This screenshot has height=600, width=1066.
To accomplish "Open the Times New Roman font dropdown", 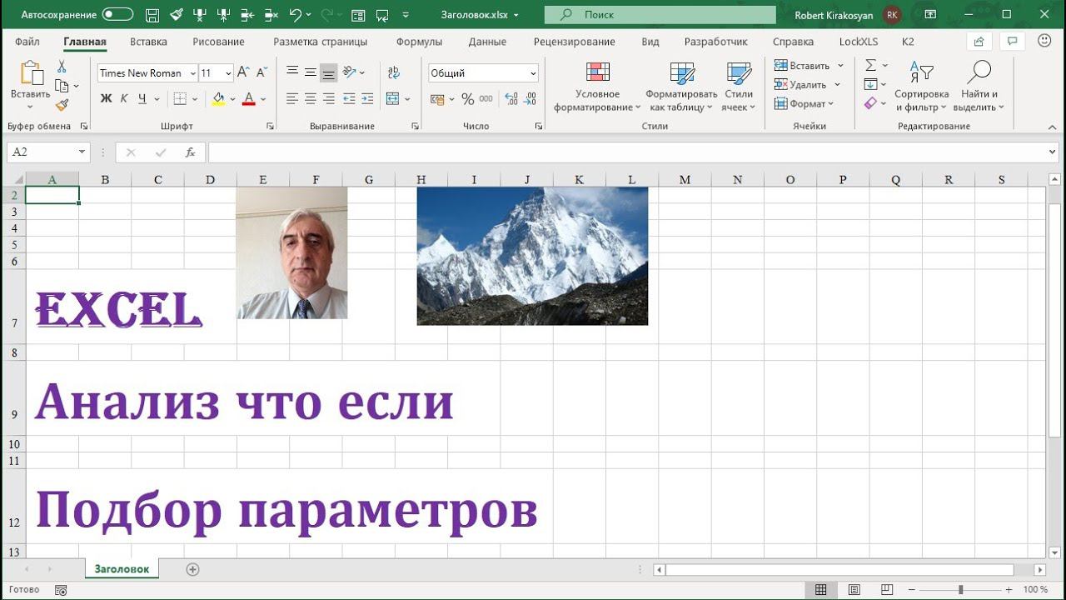I will point(192,73).
